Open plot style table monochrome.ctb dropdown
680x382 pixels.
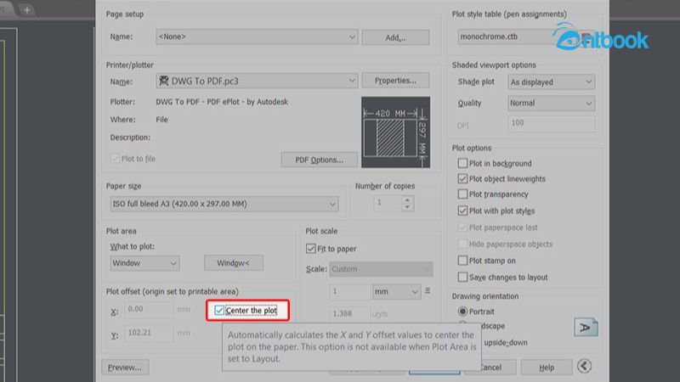pyautogui.click(x=526, y=37)
